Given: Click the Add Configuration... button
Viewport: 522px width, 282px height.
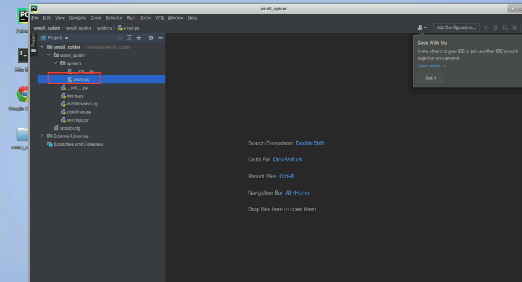Looking at the screenshot, I should point(456,28).
